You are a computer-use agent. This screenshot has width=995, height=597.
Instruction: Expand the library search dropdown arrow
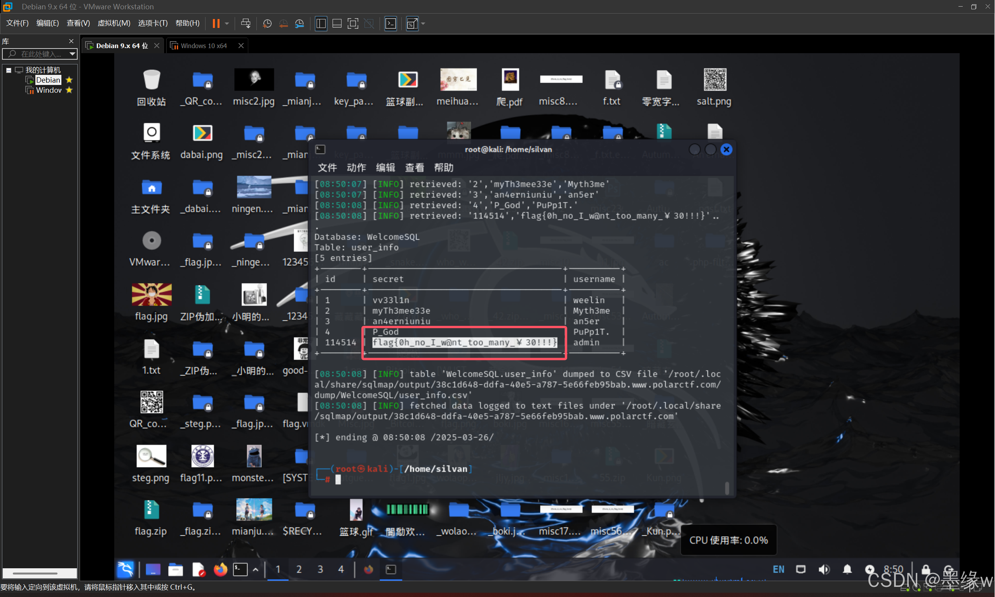pos(72,54)
